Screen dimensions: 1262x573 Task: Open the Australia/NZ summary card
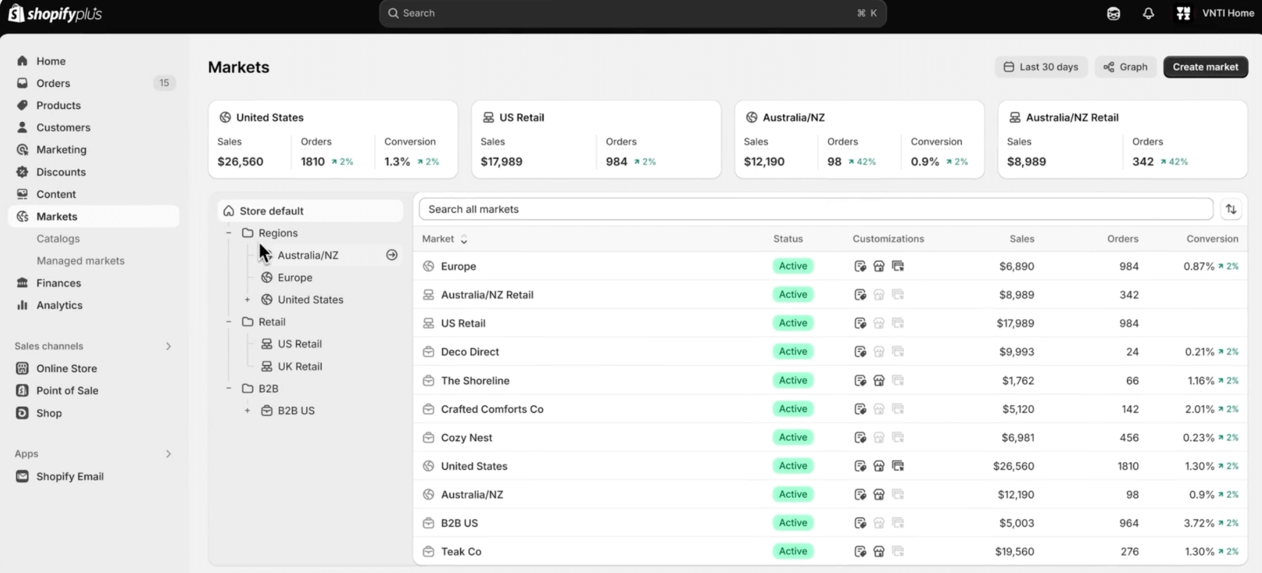[859, 139]
